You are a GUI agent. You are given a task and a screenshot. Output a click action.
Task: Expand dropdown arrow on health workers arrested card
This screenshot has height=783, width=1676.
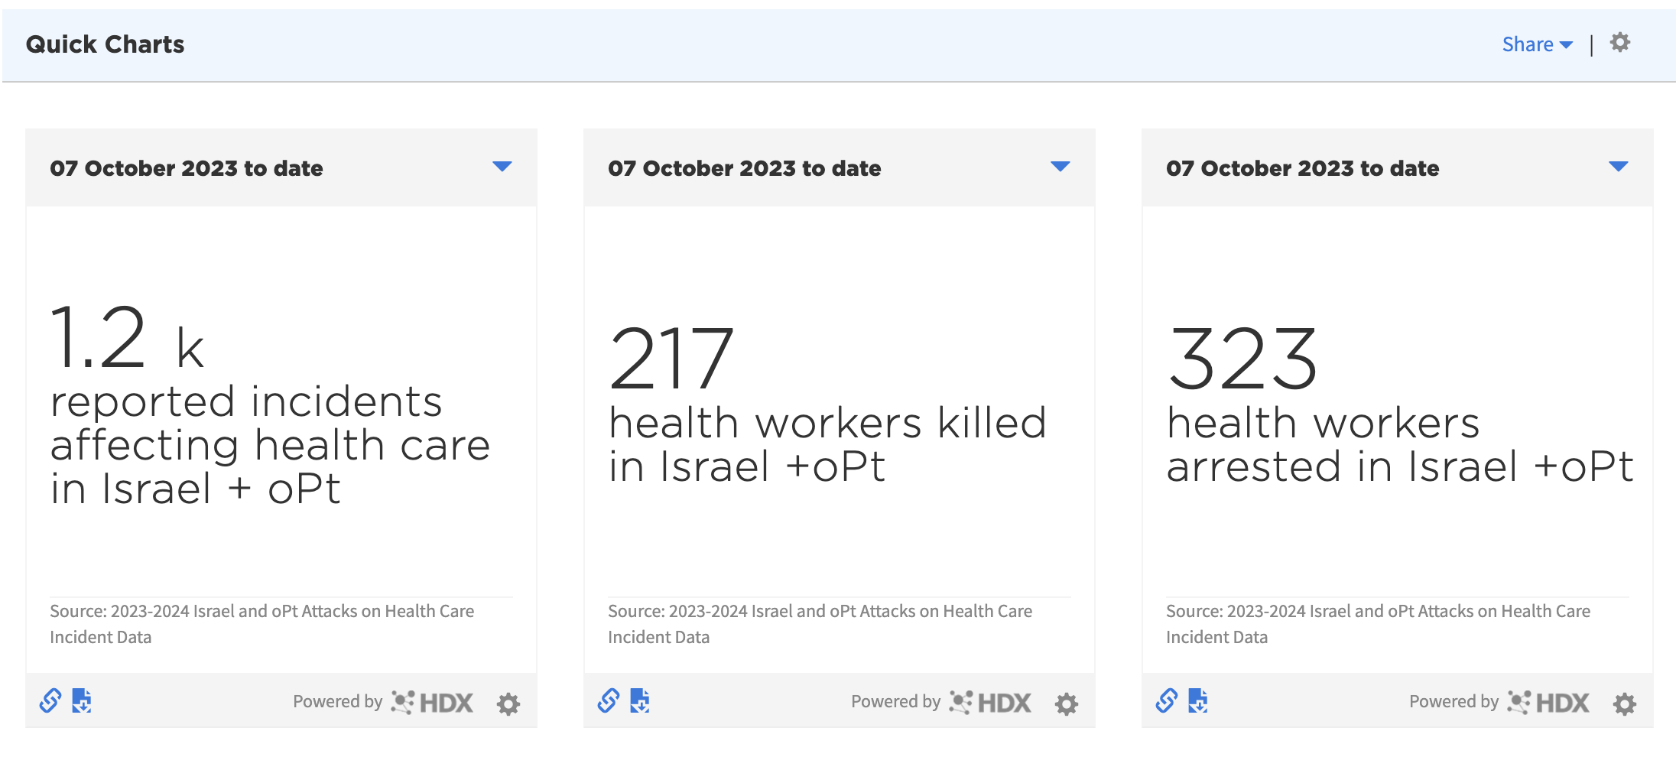(x=1618, y=167)
